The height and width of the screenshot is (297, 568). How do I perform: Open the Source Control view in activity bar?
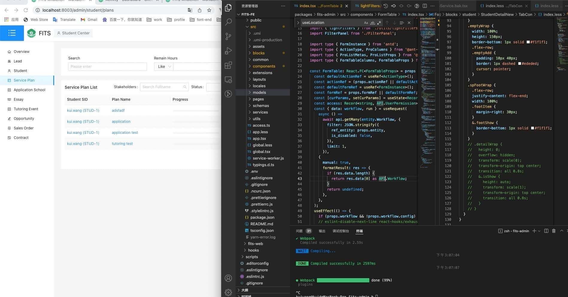click(x=228, y=36)
